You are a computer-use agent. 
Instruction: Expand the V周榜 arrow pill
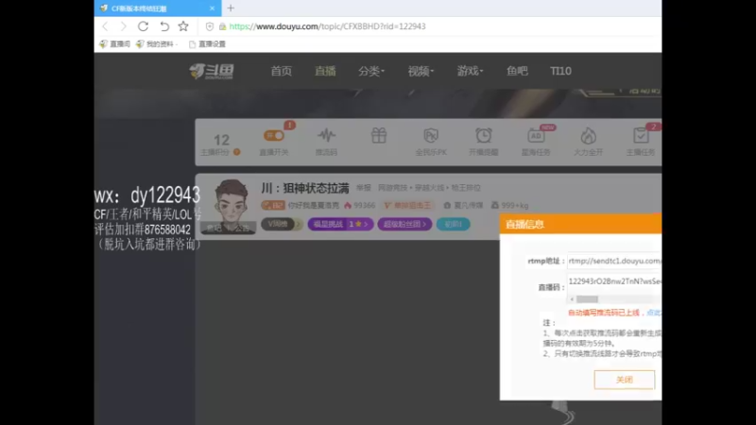[282, 224]
